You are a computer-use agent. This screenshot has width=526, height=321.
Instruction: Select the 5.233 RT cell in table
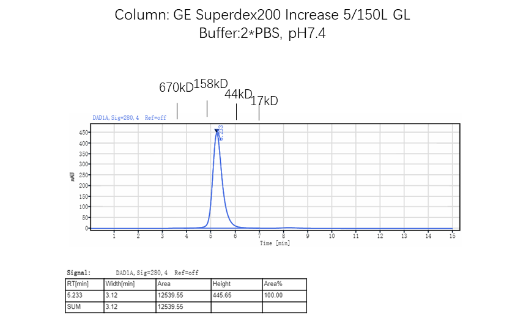tap(75, 296)
